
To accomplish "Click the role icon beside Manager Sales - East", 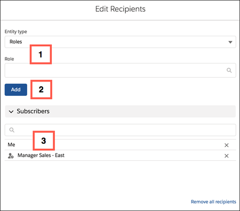I will tap(11, 156).
